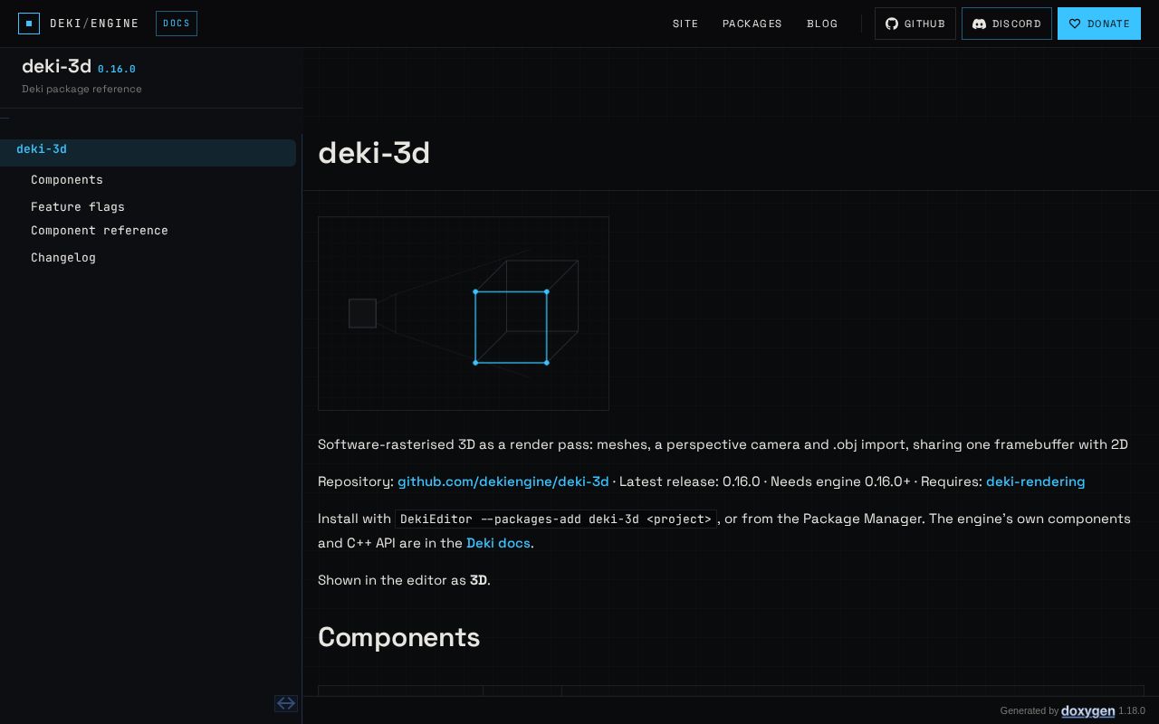Open Component reference in the sidebar

(x=100, y=231)
